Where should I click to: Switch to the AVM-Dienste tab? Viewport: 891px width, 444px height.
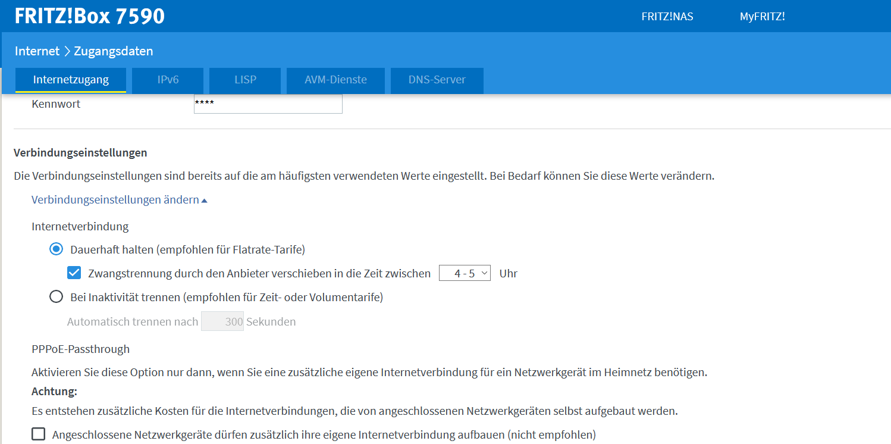tap(335, 80)
